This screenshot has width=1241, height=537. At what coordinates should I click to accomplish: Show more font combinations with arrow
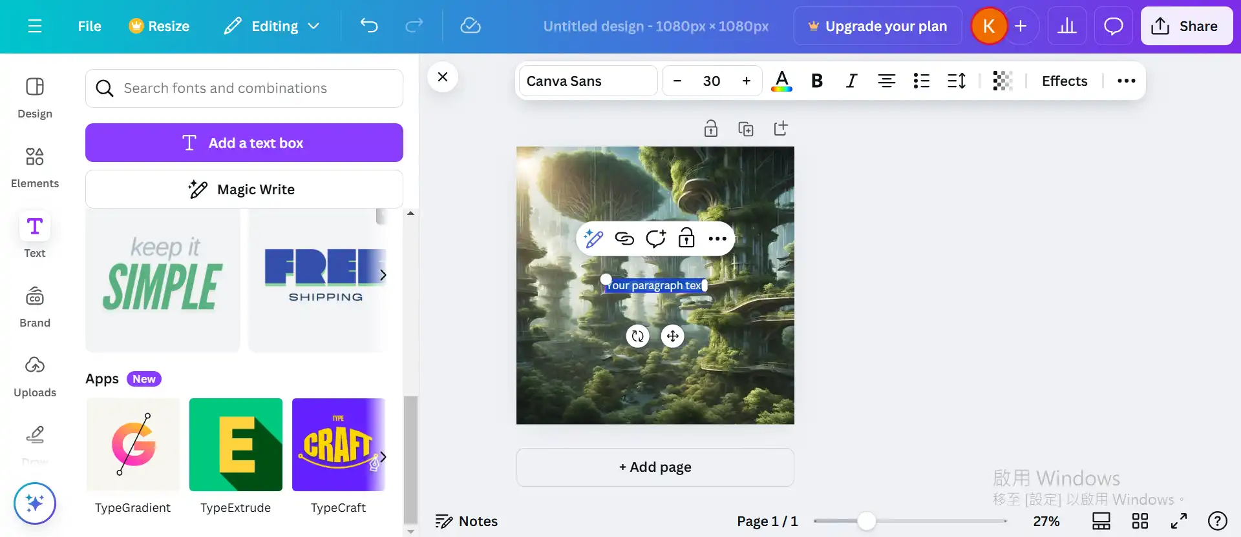click(383, 275)
